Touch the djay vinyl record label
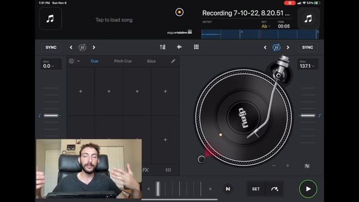Image resolution: width=359 pixels, height=202 pixels. 243,117
